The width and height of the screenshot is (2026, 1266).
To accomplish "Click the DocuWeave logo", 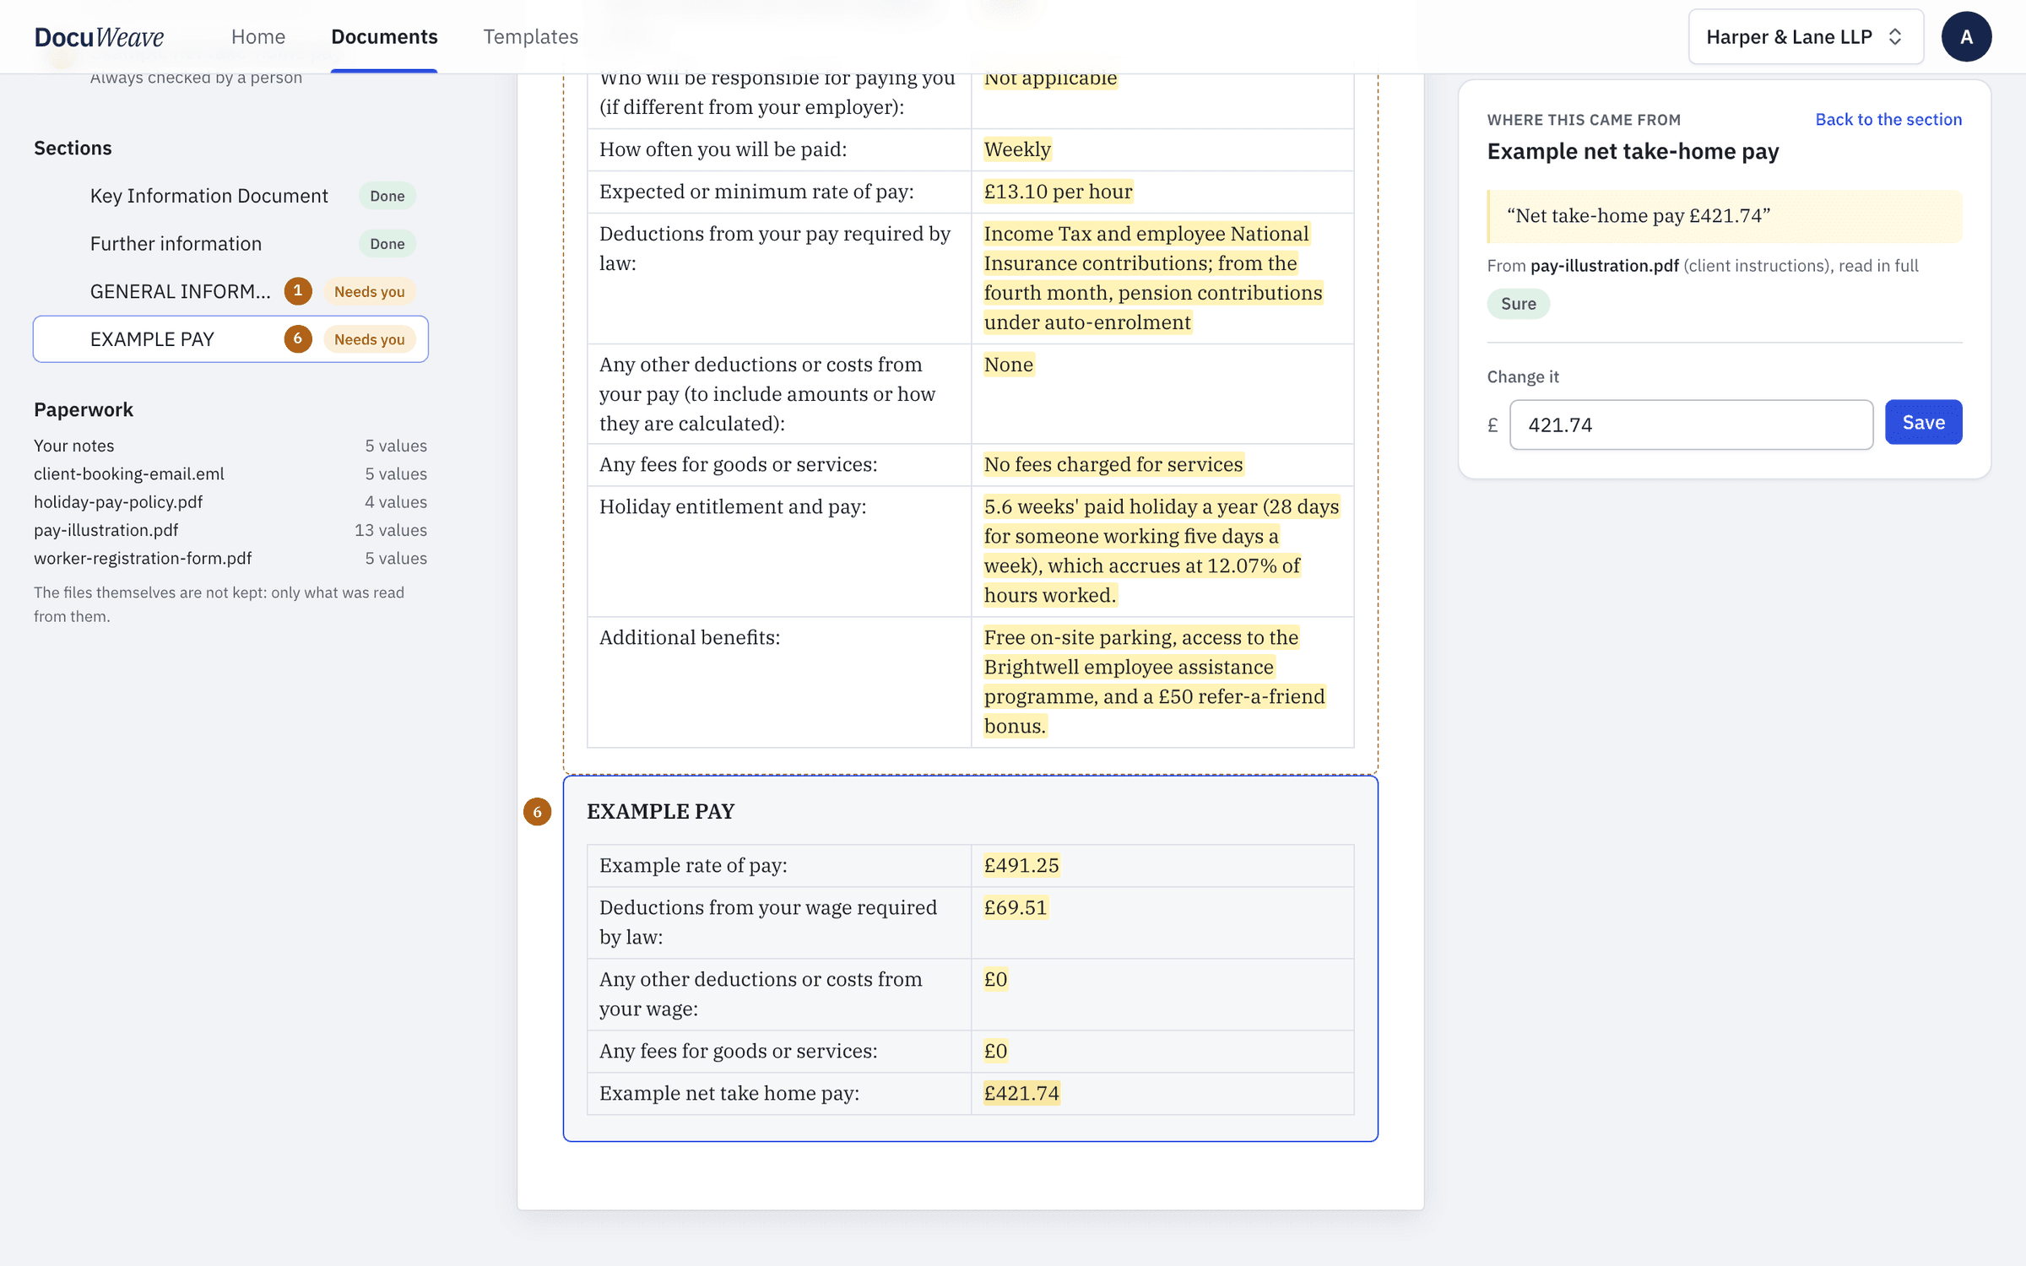I will 99,37.
